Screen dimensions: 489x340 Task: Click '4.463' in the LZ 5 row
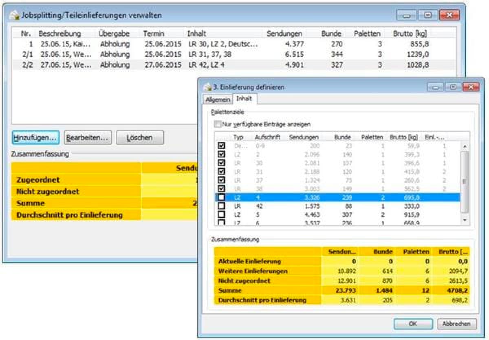coord(311,214)
